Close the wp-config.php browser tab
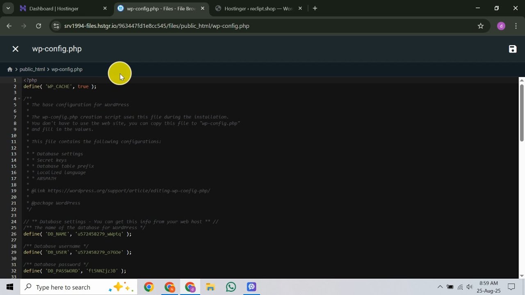The width and height of the screenshot is (525, 295). [x=203, y=8]
